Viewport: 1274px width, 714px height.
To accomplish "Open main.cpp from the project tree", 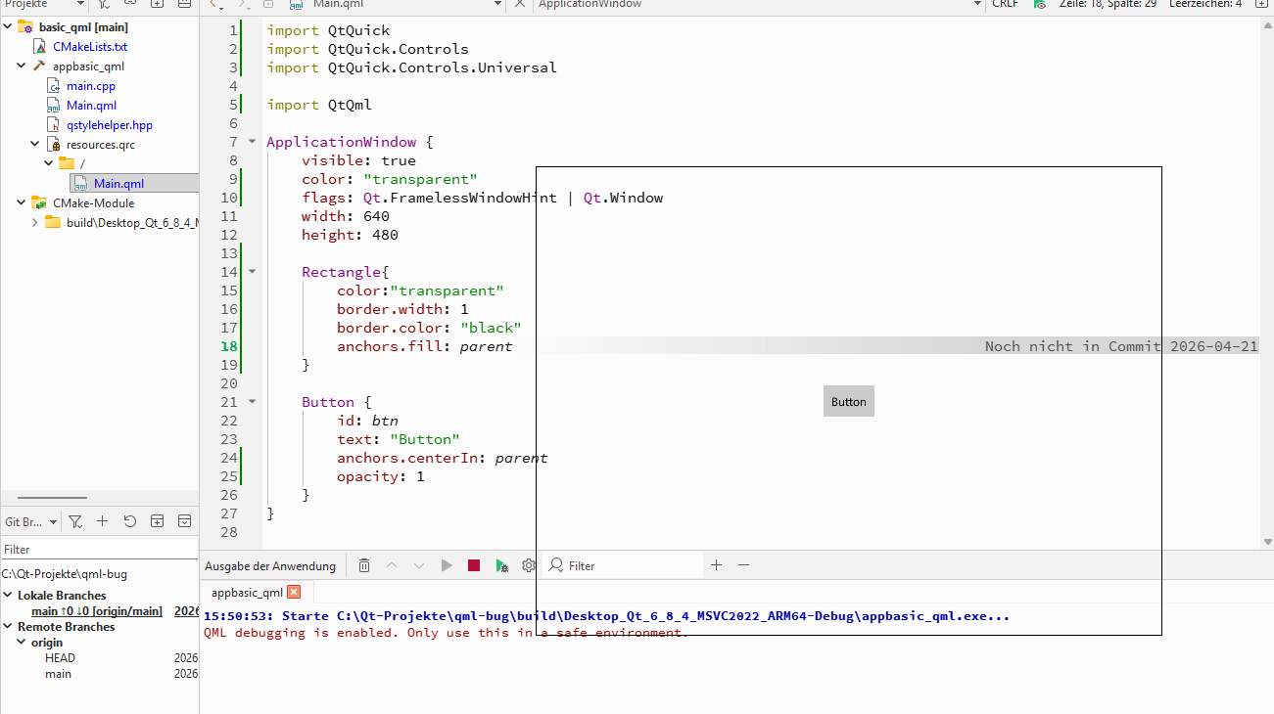I will coord(90,86).
